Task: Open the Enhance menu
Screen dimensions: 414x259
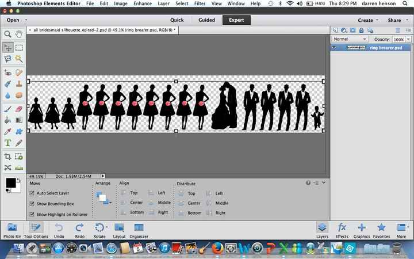Action: [x=143, y=3]
